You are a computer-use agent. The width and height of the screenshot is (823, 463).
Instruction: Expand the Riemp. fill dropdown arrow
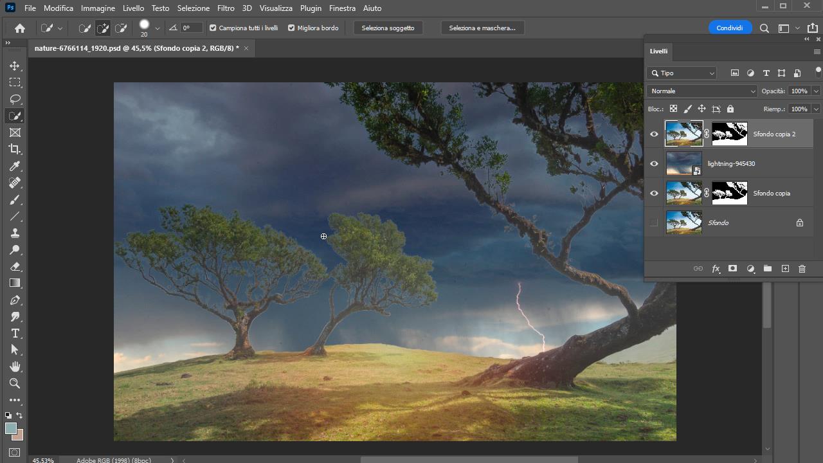pos(816,109)
